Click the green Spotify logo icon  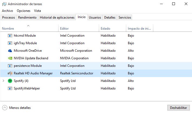10,81
